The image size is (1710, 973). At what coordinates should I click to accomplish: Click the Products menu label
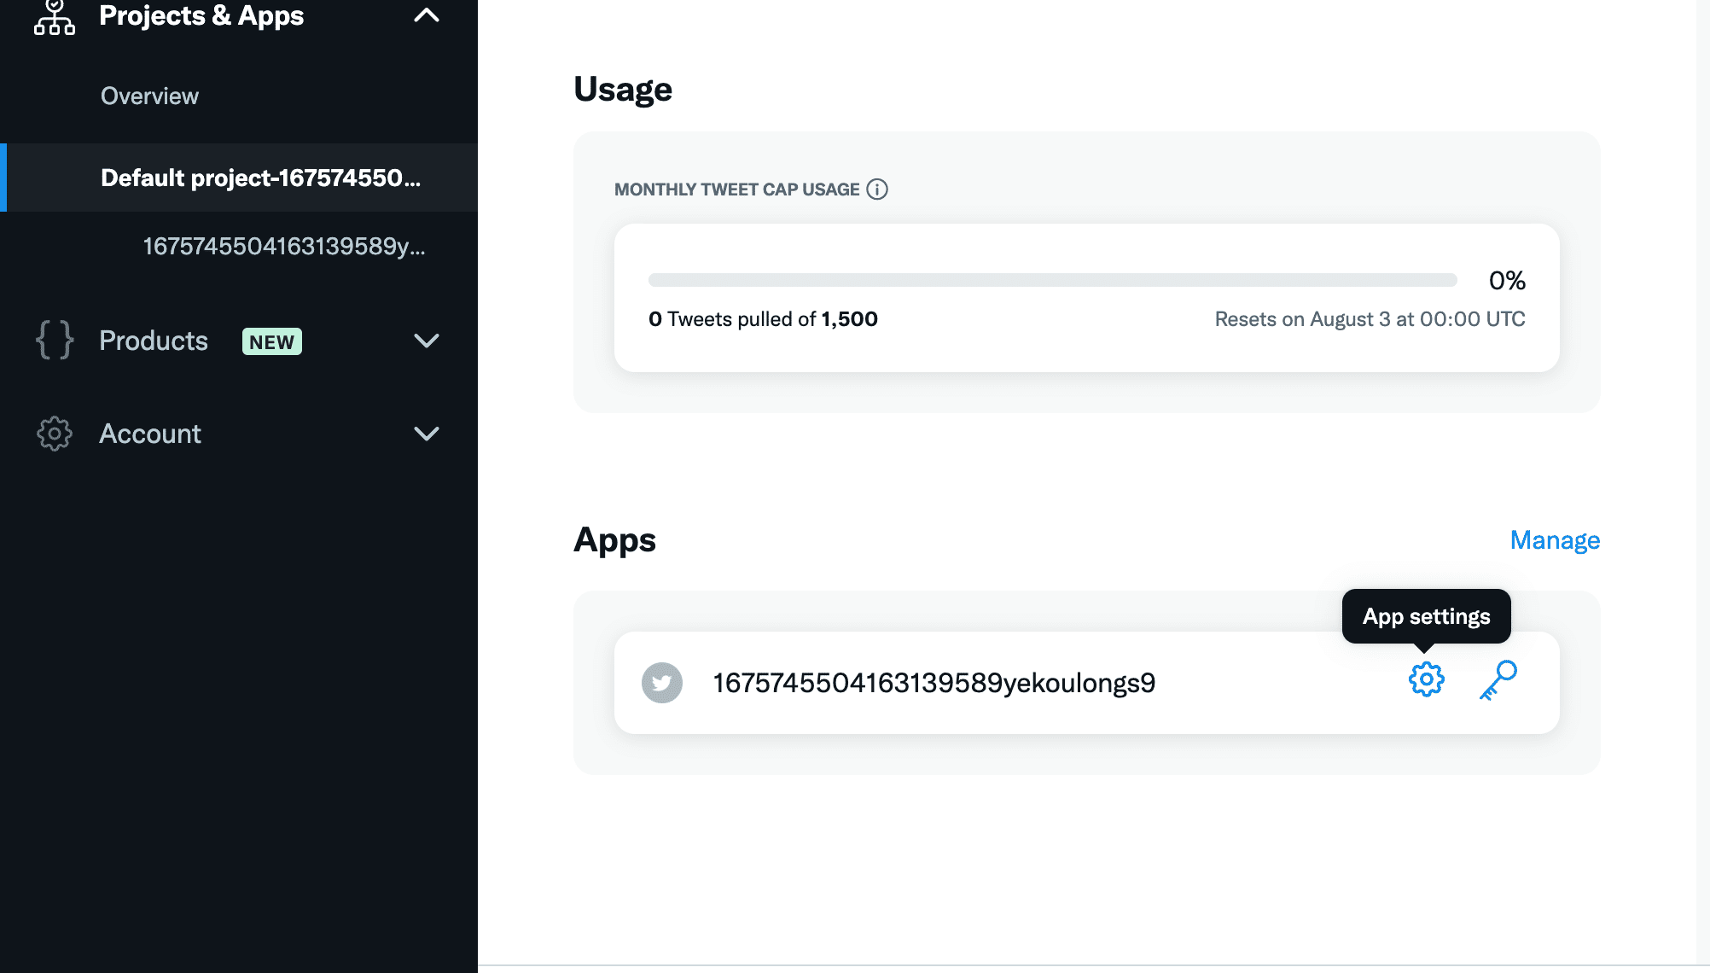tap(154, 341)
